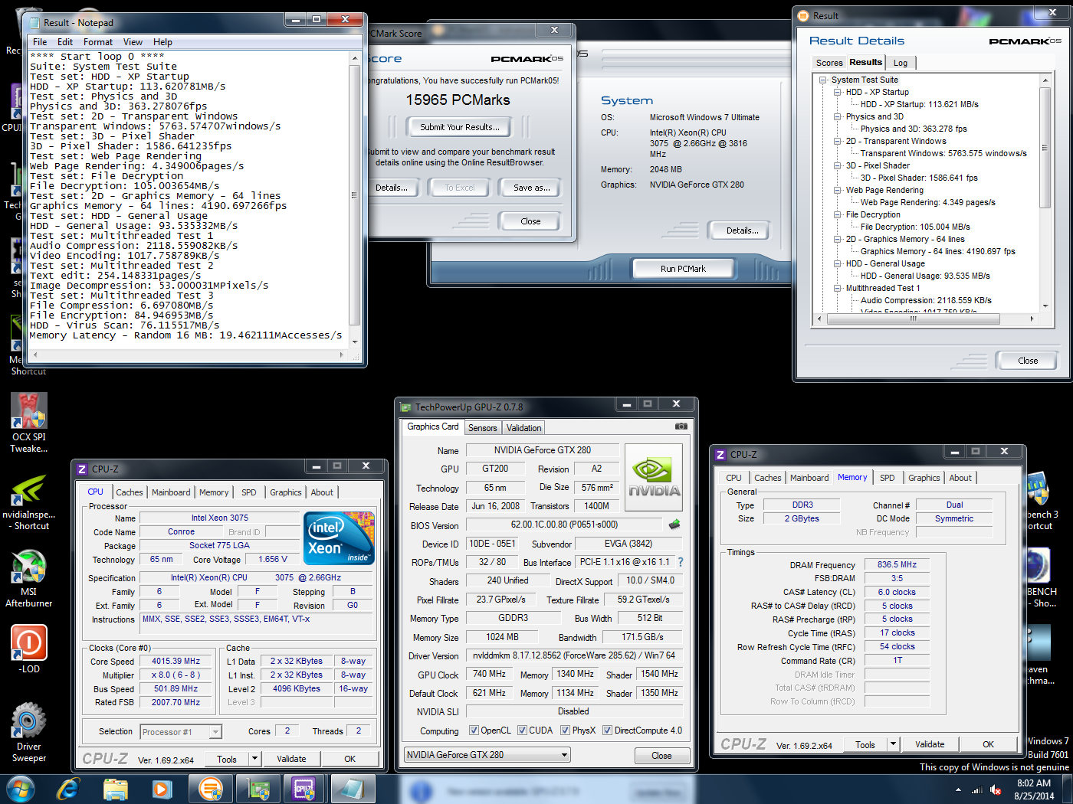Switch to Notepad taskbar button
Image resolution: width=1073 pixels, height=804 pixels.
[x=353, y=789]
